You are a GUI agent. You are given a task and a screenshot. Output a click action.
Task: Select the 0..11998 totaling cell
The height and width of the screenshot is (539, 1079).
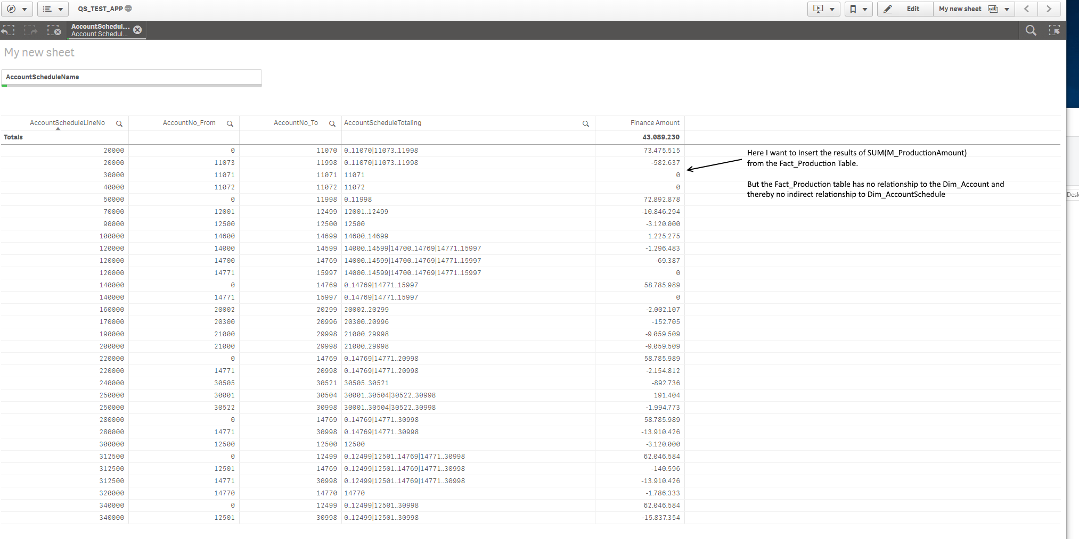pyautogui.click(x=468, y=200)
